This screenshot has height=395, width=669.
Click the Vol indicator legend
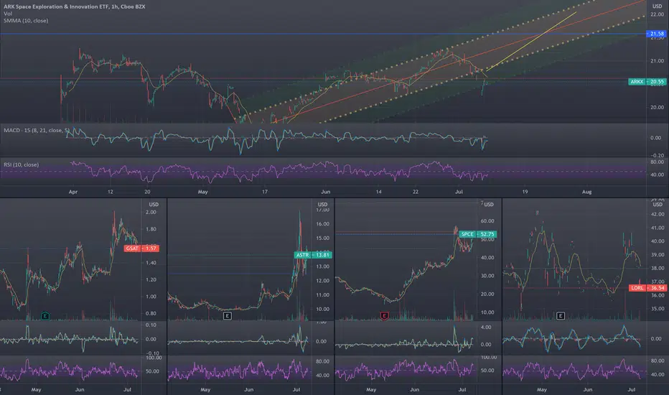click(x=8, y=14)
